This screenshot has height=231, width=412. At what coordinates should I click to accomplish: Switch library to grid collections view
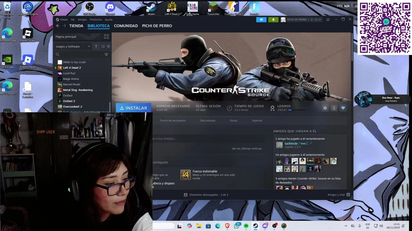tap(106, 37)
